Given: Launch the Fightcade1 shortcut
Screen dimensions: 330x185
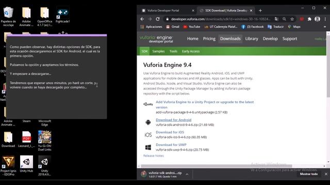Looking at the screenshot, I should point(63,15).
